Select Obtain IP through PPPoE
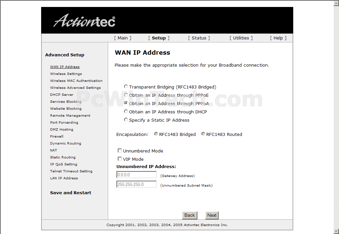The height and width of the screenshot is (234, 339). click(x=126, y=95)
